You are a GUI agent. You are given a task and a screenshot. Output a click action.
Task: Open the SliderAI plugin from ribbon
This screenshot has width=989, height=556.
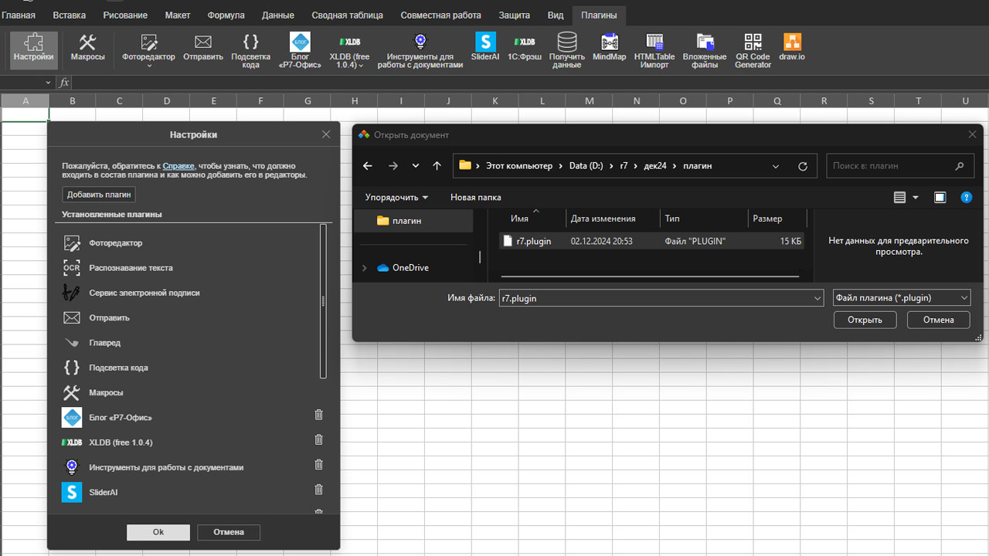coord(485,48)
